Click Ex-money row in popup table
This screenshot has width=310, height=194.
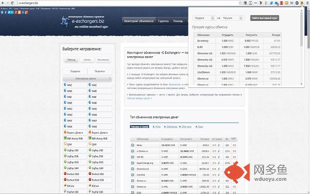[237, 41]
